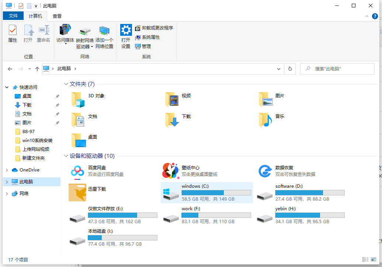Open the 迅雷下载 Thunder download folder icon
382x267 pixels.
[x=77, y=193]
